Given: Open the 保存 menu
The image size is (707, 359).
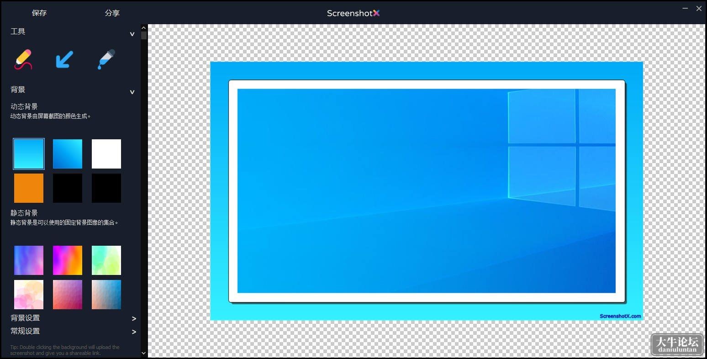Looking at the screenshot, I should point(39,13).
